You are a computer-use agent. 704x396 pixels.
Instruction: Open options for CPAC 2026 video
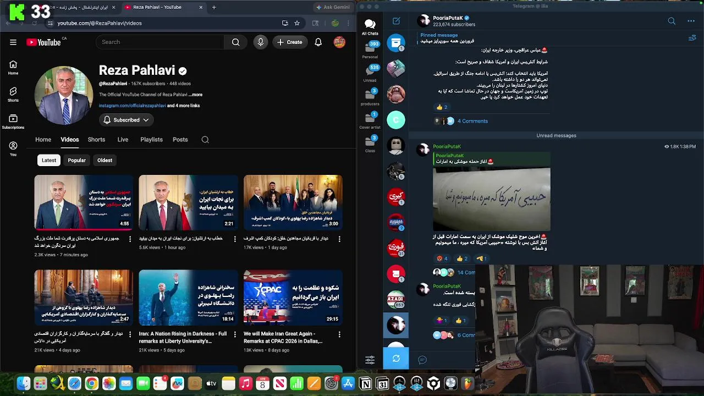339,334
